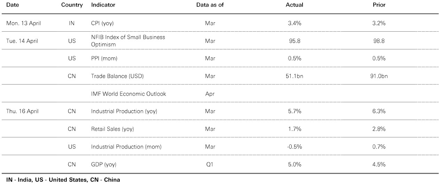439x184 pixels.
Task: Select China's 'Industrial Production (yoy)' indicator
Action: [x=124, y=111]
